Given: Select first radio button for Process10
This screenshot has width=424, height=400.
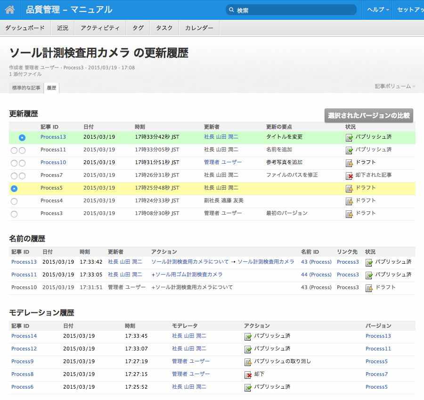Looking at the screenshot, I should [x=14, y=163].
